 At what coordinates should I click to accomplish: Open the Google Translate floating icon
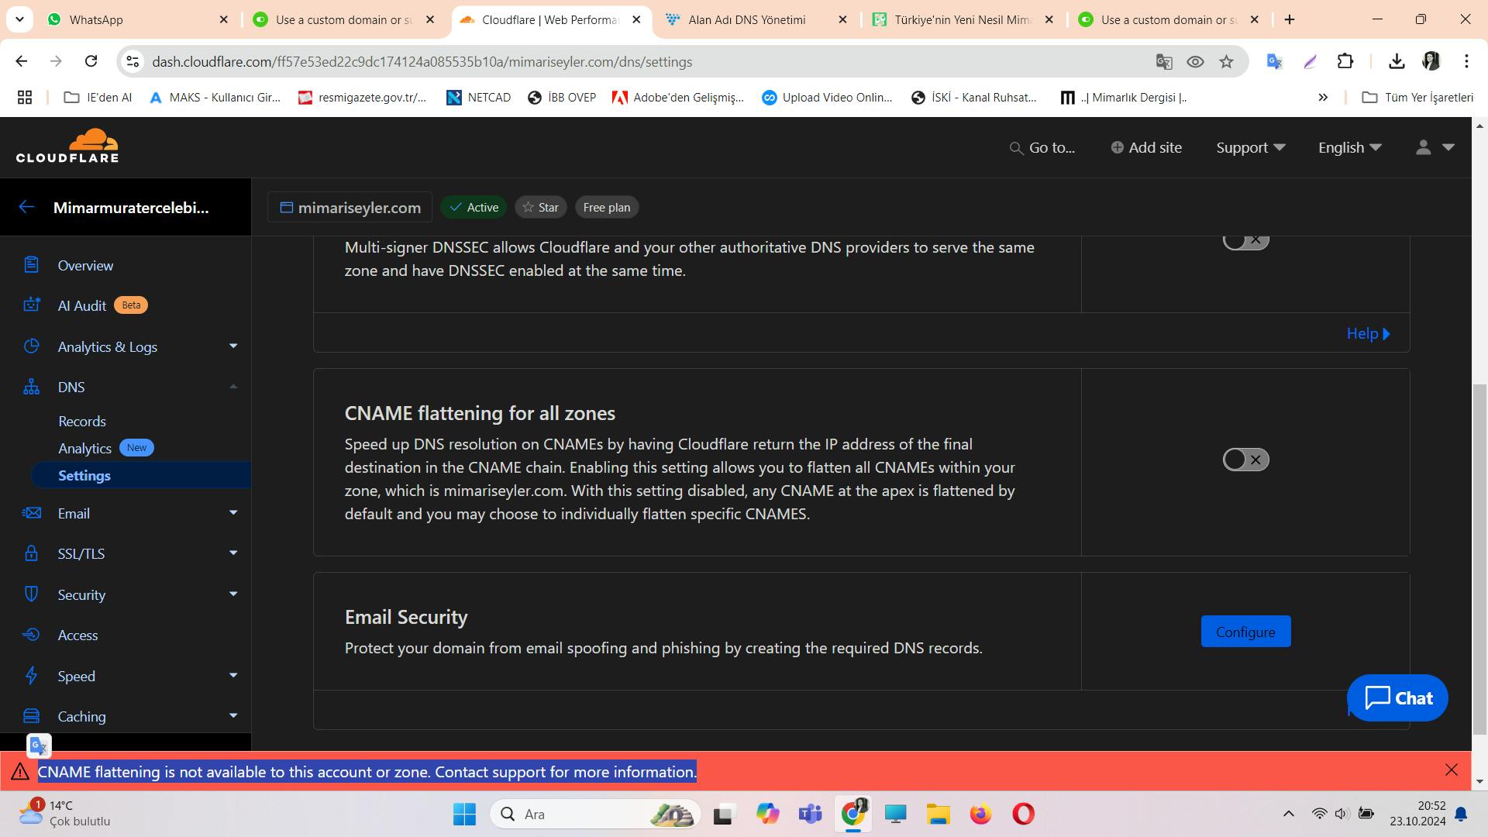point(39,746)
